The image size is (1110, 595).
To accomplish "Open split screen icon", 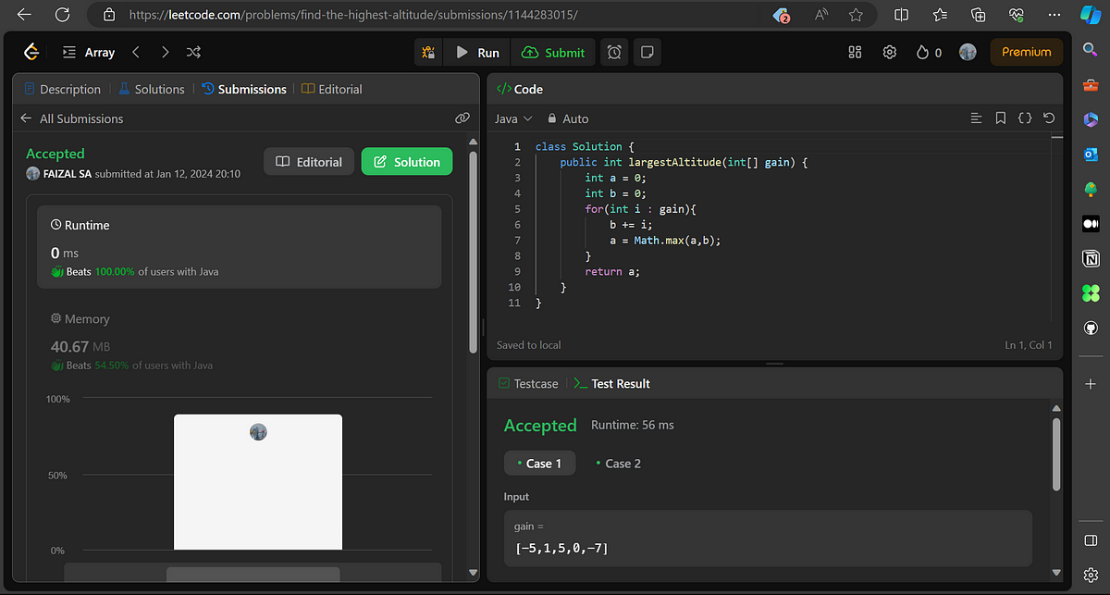I will point(902,15).
